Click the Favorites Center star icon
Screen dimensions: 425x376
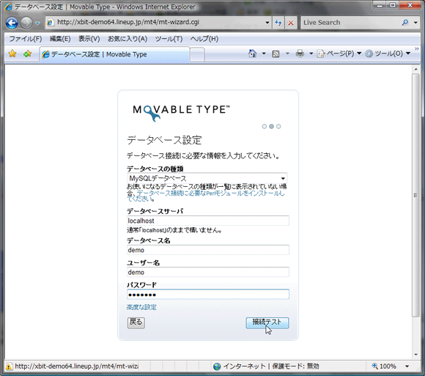pyautogui.click(x=12, y=54)
